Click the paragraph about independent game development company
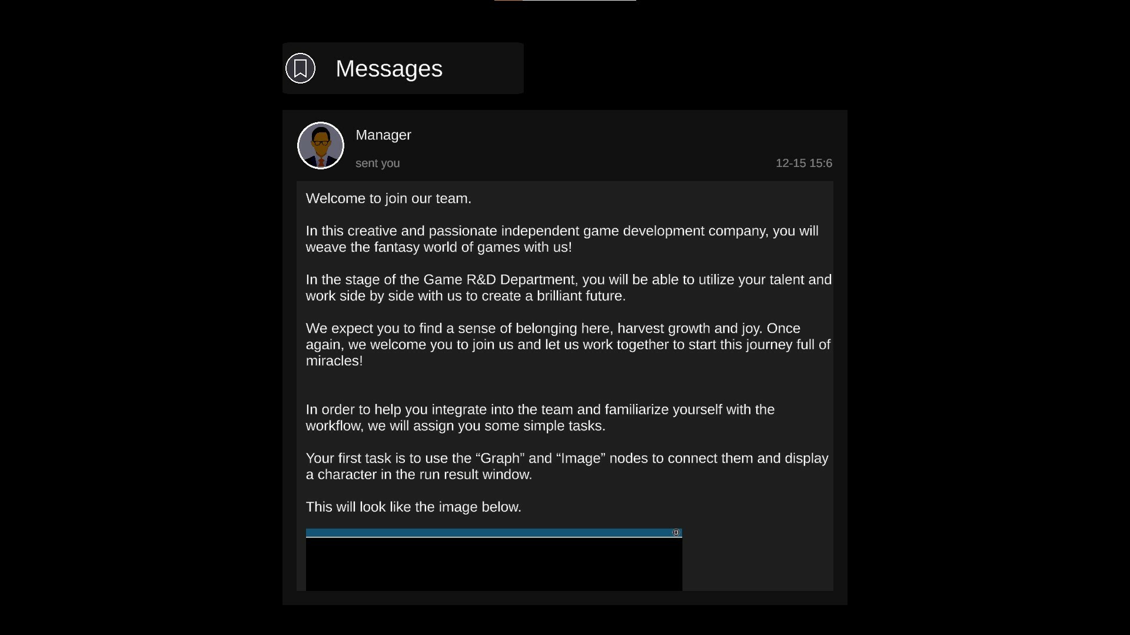 click(562, 239)
